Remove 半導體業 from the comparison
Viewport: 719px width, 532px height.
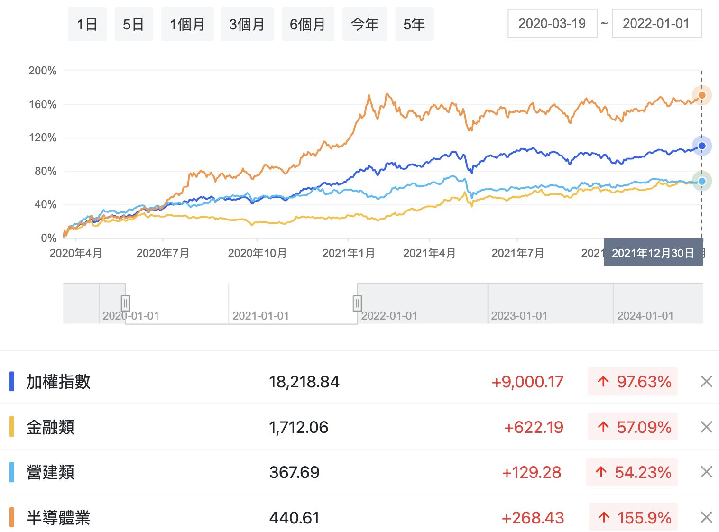point(706,518)
